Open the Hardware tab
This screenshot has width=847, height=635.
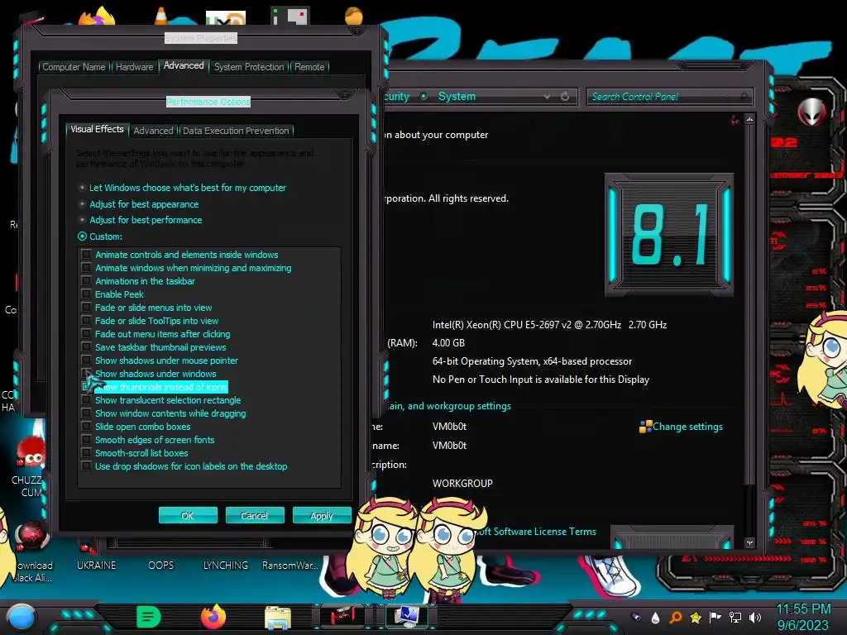click(135, 67)
